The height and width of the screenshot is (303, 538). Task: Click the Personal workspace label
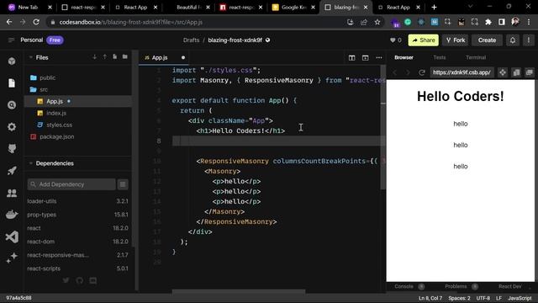(x=32, y=40)
